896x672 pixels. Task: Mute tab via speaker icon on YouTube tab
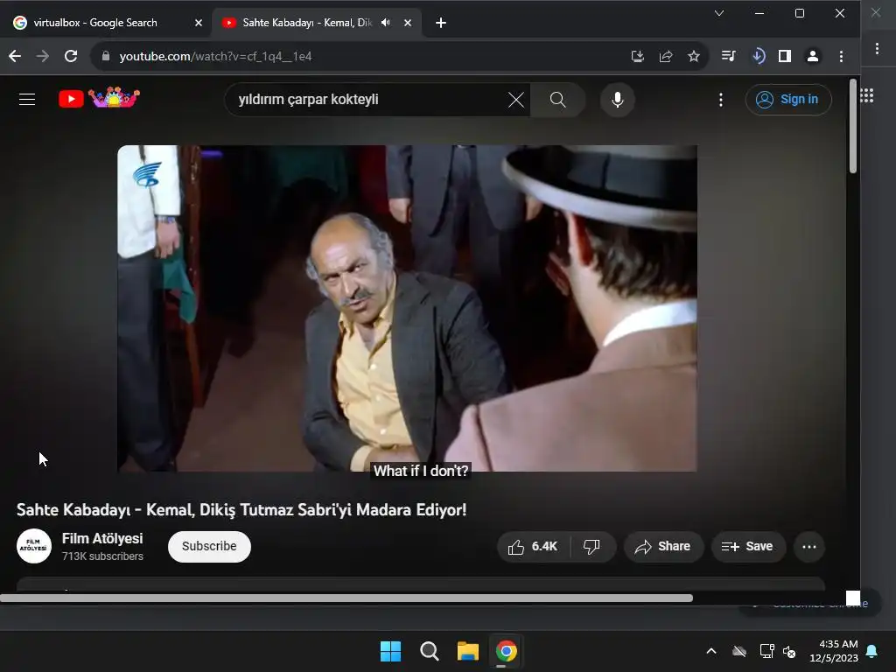[386, 22]
